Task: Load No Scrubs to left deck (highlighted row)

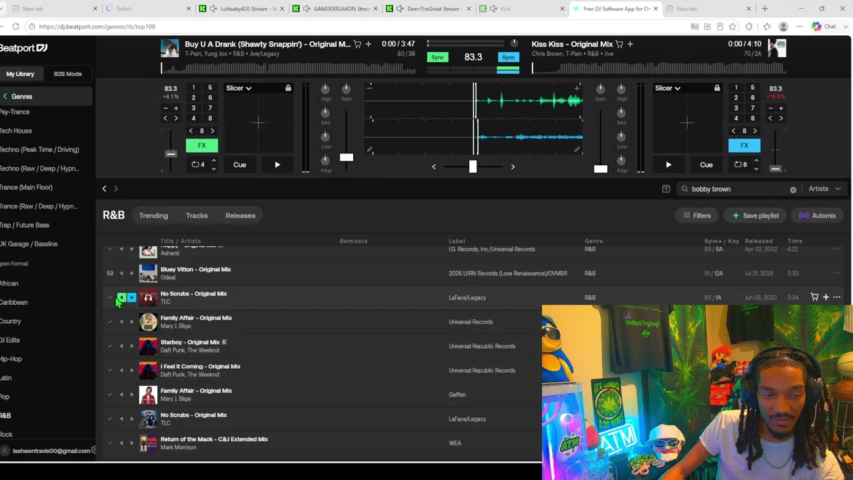Action: 121,297
